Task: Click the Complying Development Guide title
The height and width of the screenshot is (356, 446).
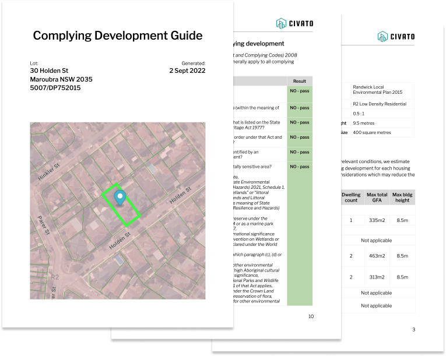Action: click(x=118, y=36)
